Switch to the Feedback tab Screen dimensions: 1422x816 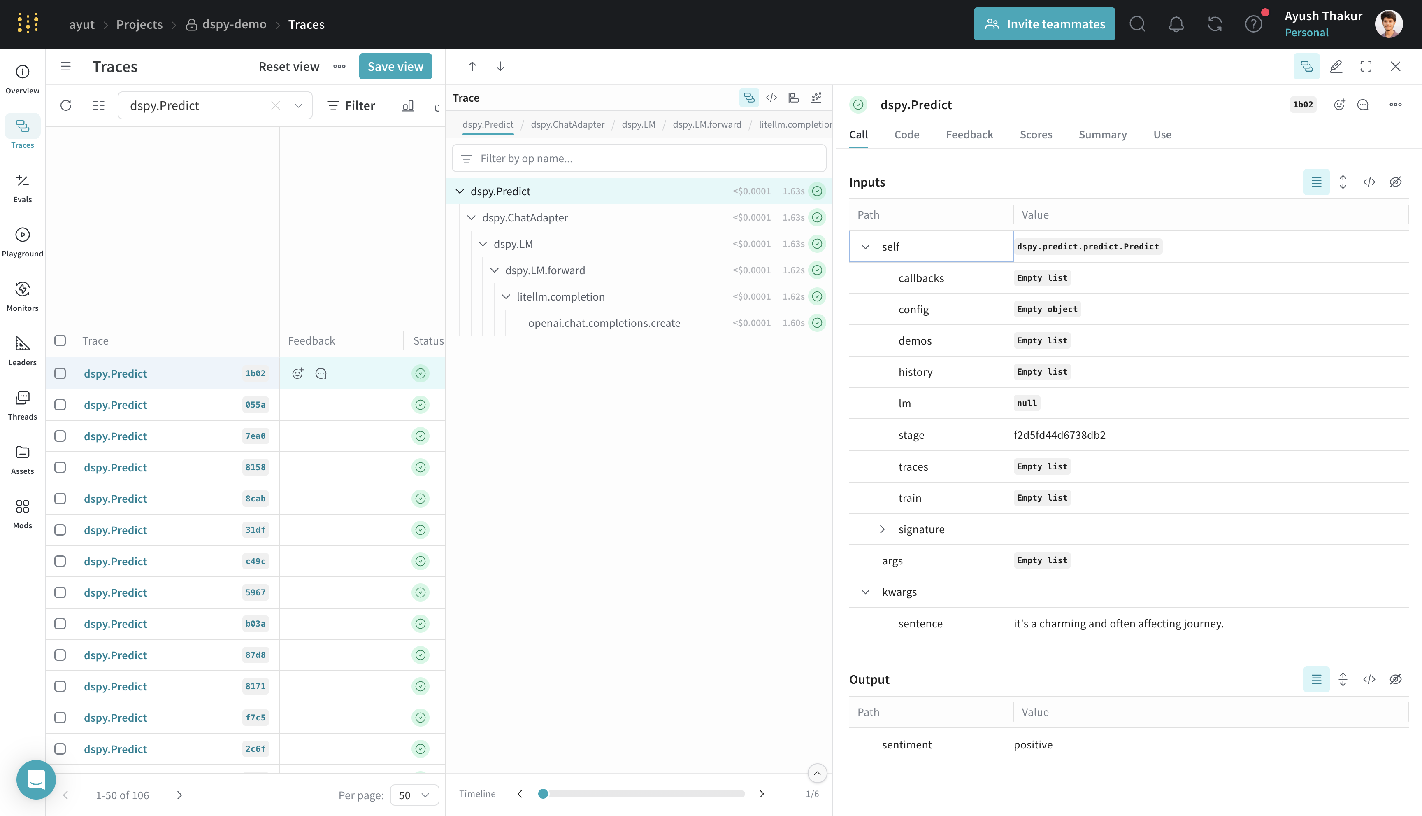coord(969,135)
